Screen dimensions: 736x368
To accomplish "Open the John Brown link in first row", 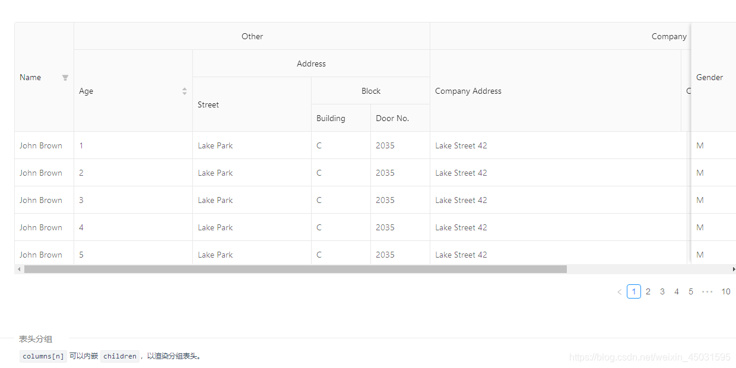I will [40, 145].
